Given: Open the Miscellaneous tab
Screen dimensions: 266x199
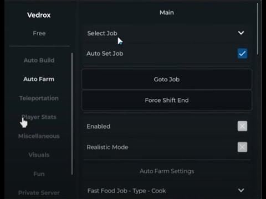Looking at the screenshot, I should point(39,136).
